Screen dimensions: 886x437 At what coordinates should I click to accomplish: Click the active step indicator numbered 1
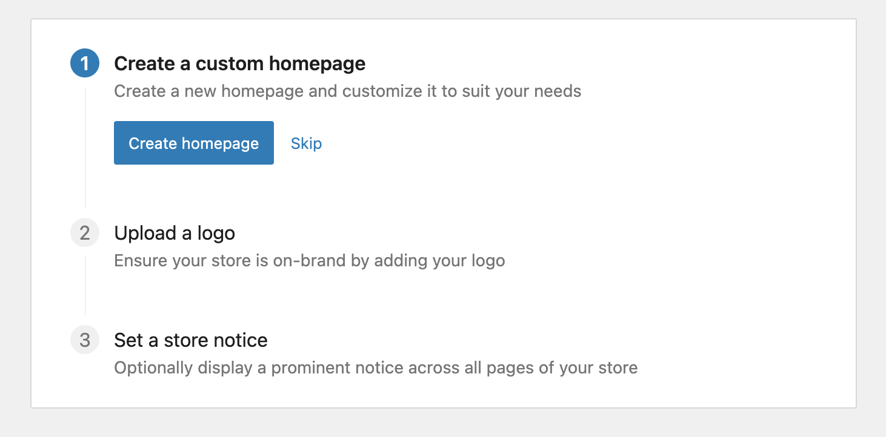85,64
